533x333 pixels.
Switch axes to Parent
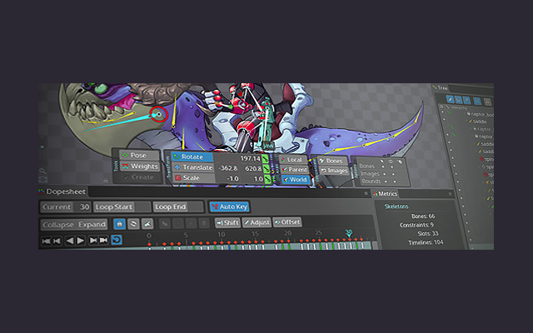click(294, 169)
